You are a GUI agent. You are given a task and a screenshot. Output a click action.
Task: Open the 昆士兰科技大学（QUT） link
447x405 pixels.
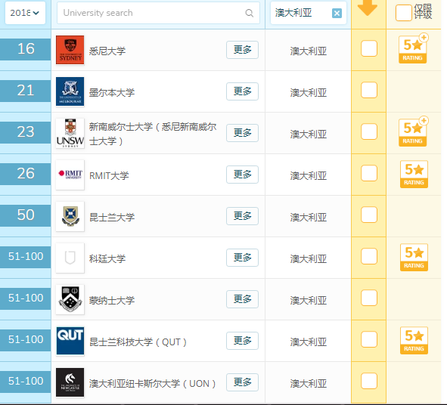pos(138,342)
